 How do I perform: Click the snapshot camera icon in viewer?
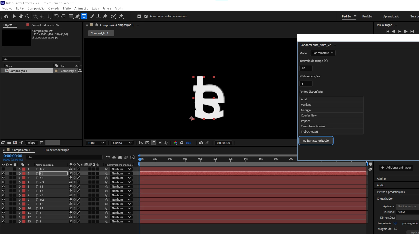(201, 143)
